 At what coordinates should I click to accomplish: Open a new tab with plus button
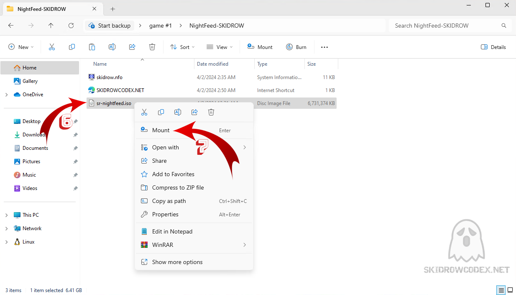click(x=112, y=9)
